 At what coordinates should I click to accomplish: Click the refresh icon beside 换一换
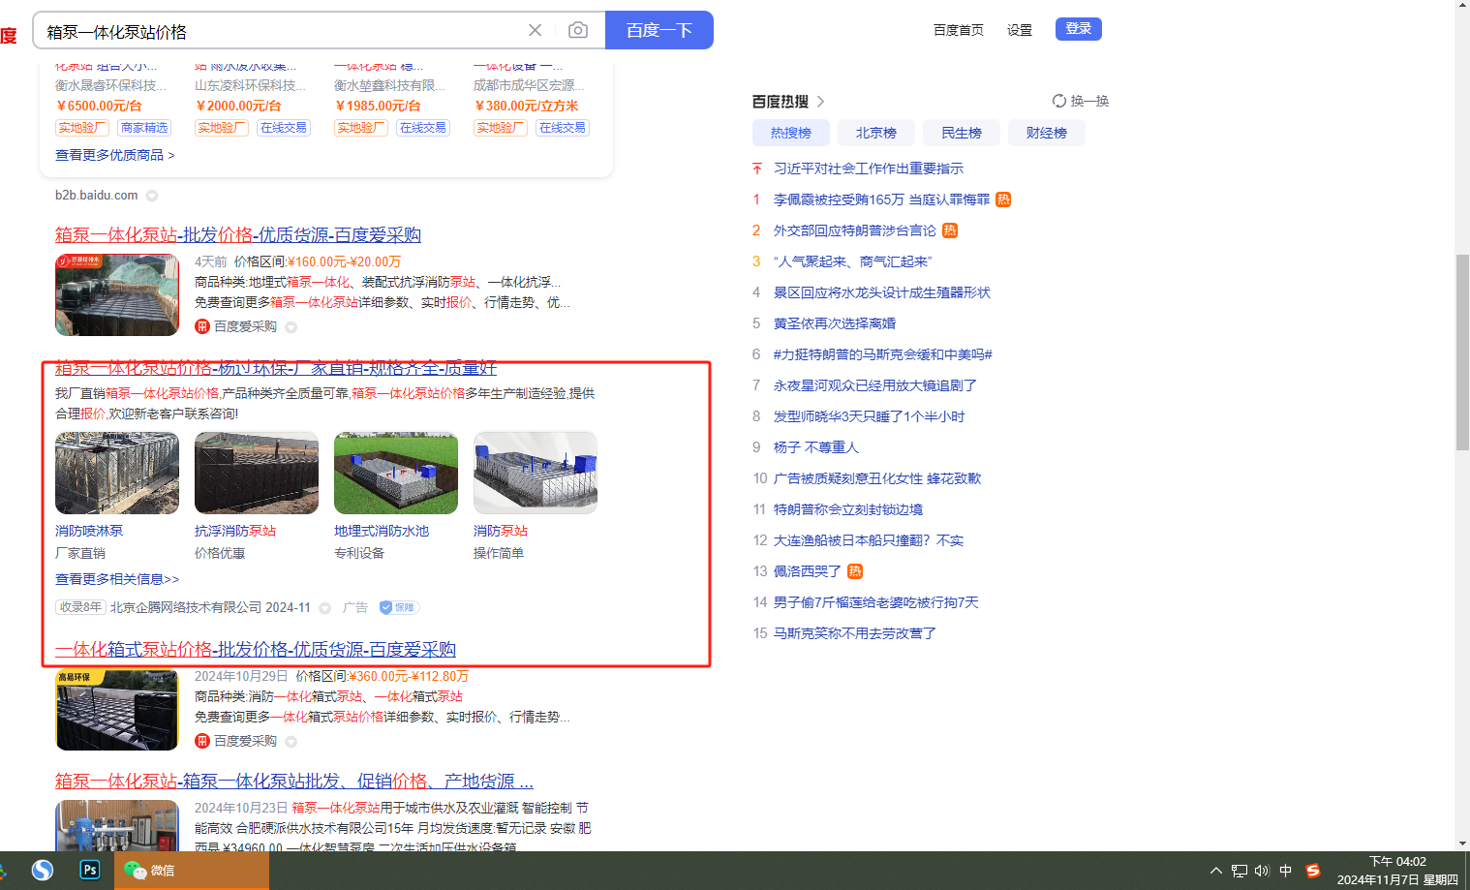[1059, 101]
